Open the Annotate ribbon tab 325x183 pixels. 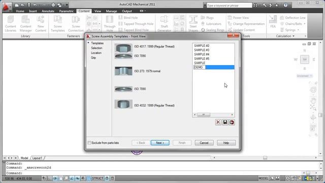point(48,11)
